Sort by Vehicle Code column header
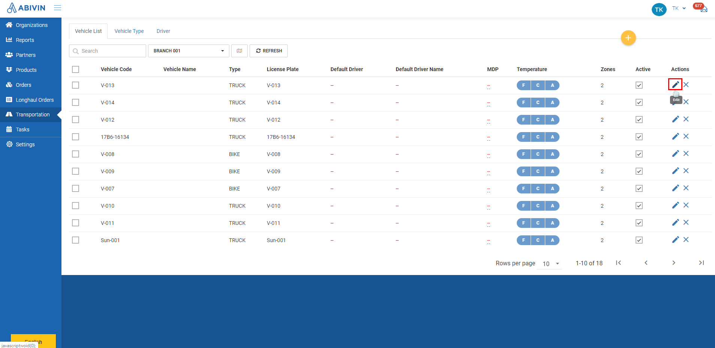 pyautogui.click(x=116, y=69)
